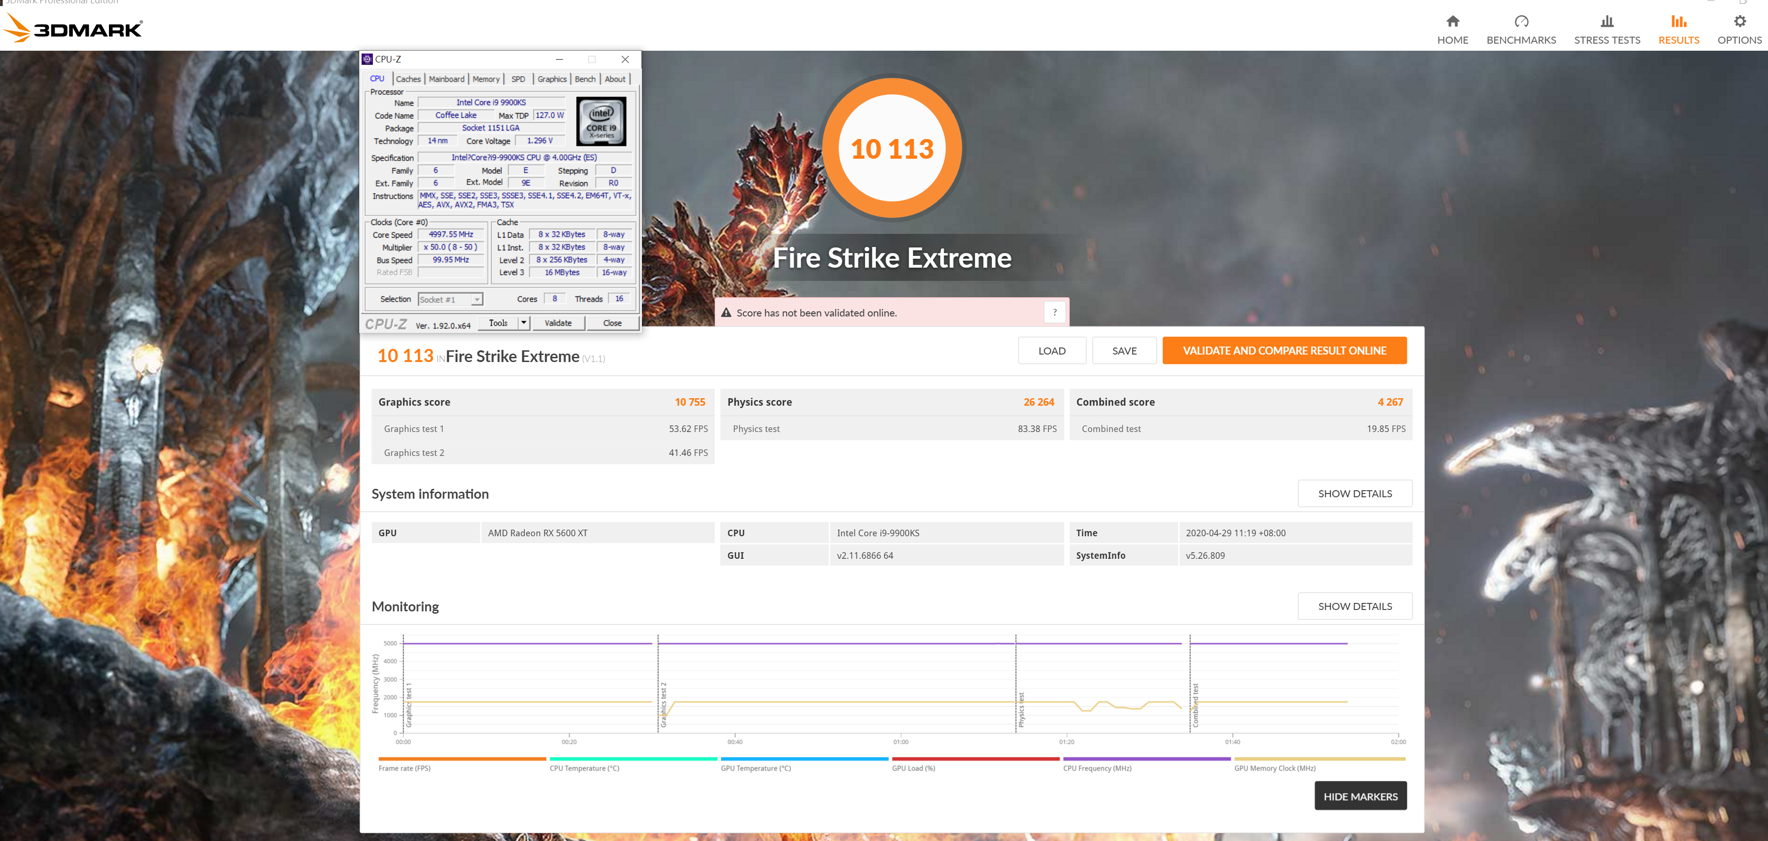Viewport: 1768px width, 841px height.
Task: Open the About tab in CPU-Z
Action: click(615, 79)
